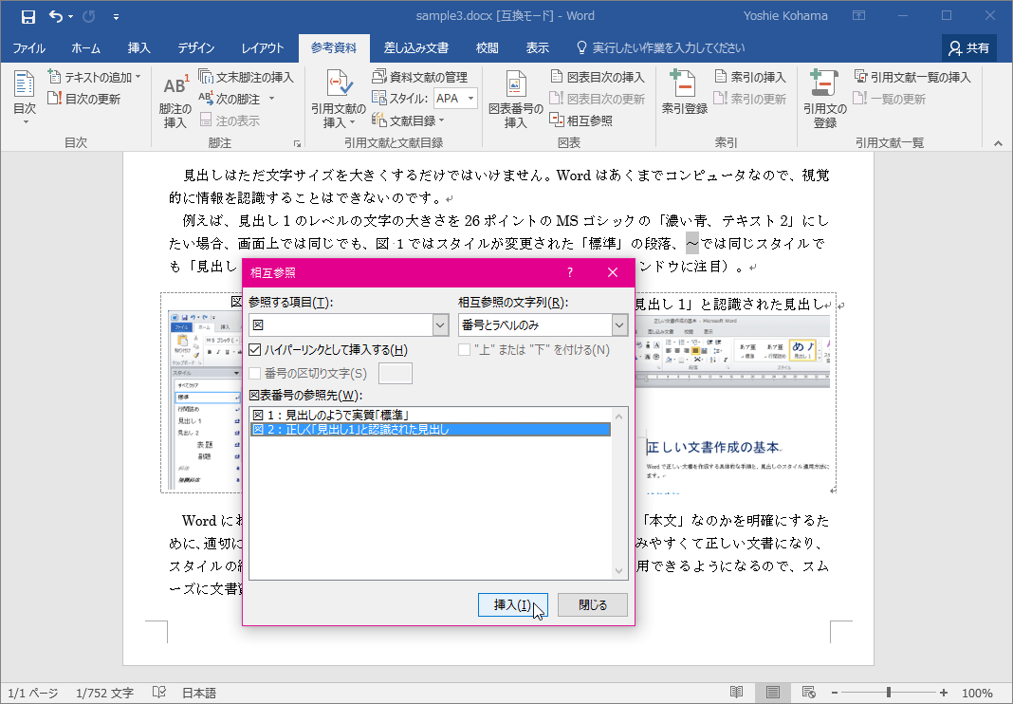
Task: Click 索引の挿入
Action: 750,77
